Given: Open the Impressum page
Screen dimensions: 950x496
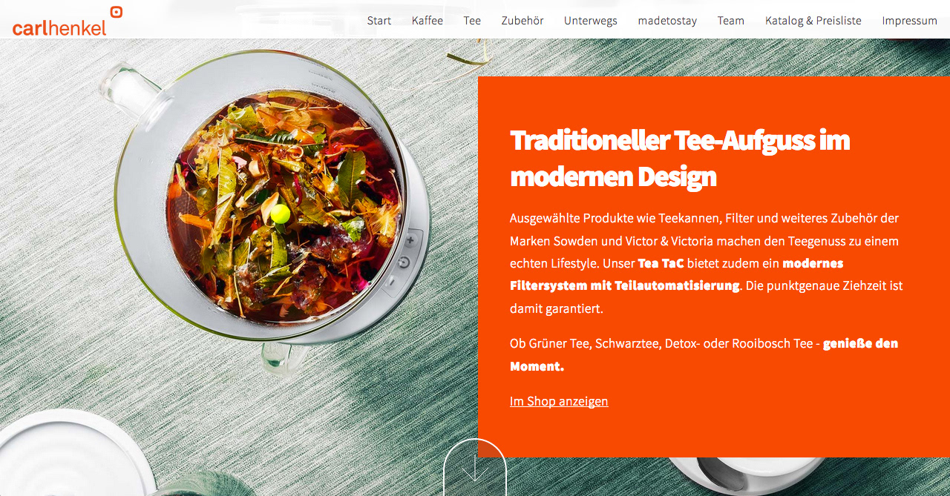Looking at the screenshot, I should (910, 20).
